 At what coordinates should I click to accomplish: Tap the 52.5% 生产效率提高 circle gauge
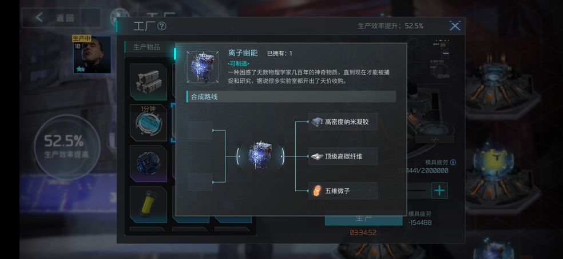pyautogui.click(x=66, y=146)
